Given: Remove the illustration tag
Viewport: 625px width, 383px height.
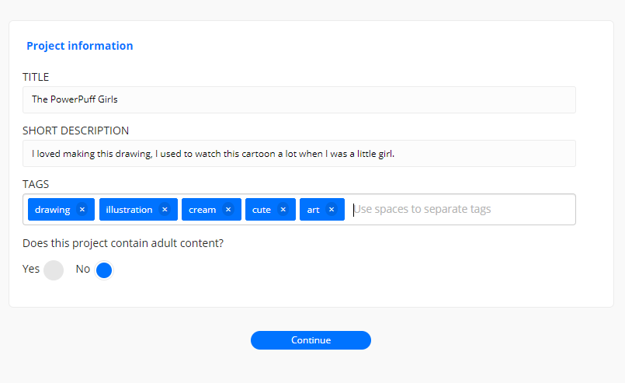Looking at the screenshot, I should pyautogui.click(x=165, y=210).
